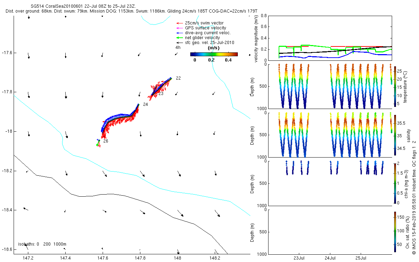This screenshot has width=419, height=262.
Task: Click the '25' tick on the temperature color bar
Action: pyautogui.click(x=400, y=71)
